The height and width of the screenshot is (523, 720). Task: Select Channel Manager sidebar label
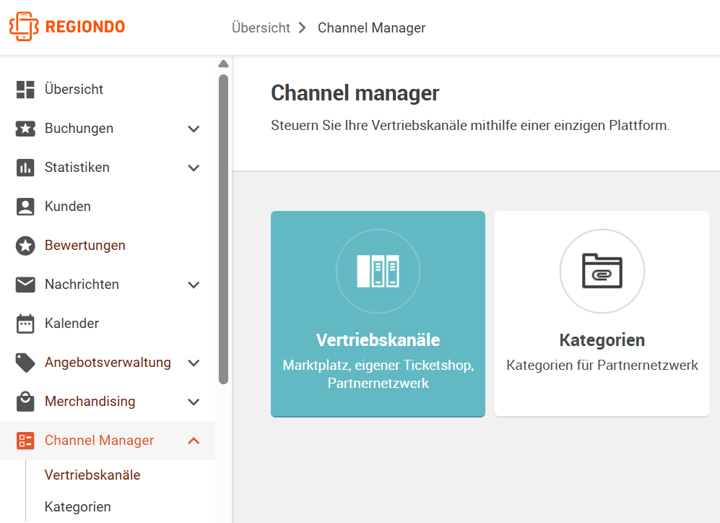point(99,441)
